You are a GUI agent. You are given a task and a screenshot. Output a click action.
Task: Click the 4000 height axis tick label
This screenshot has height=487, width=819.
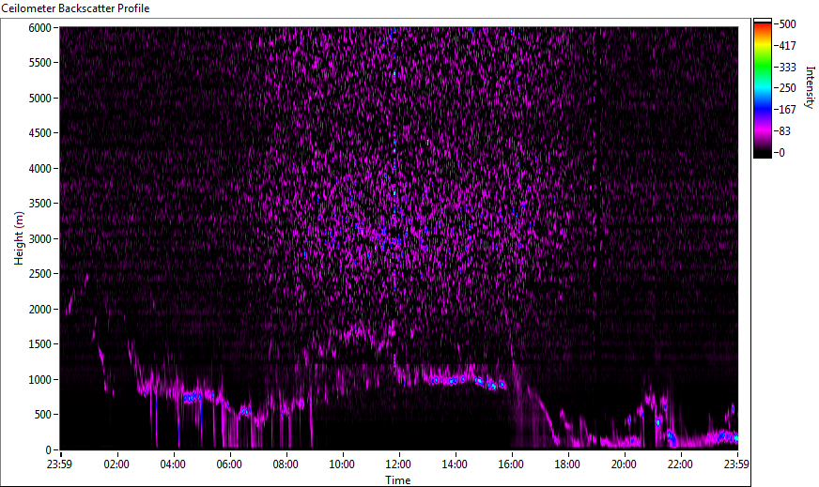pos(39,169)
